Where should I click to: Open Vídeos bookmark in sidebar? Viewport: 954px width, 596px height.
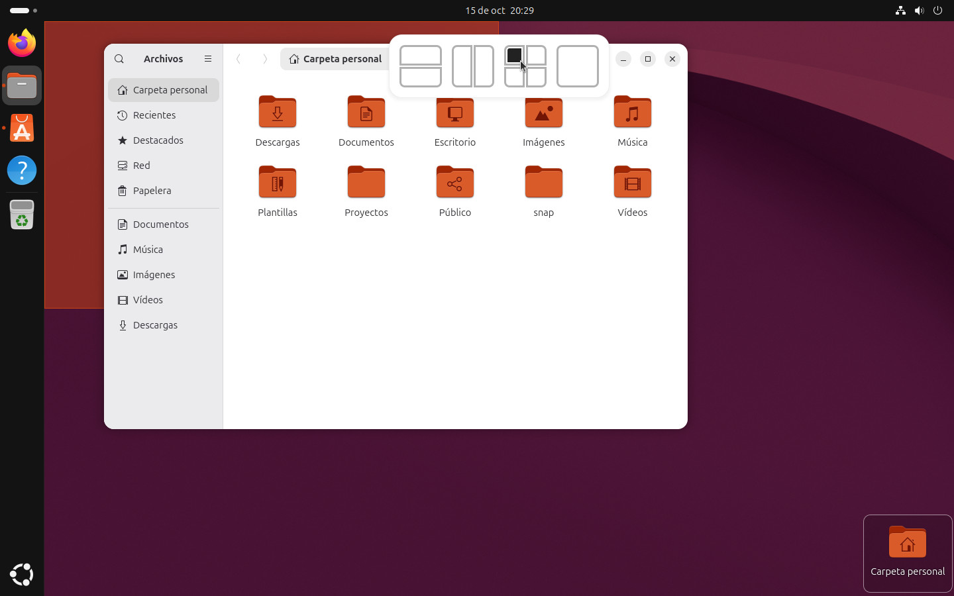164,300
